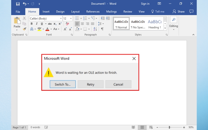Open the File menu tab
The image size is (208, 130).
18,11
